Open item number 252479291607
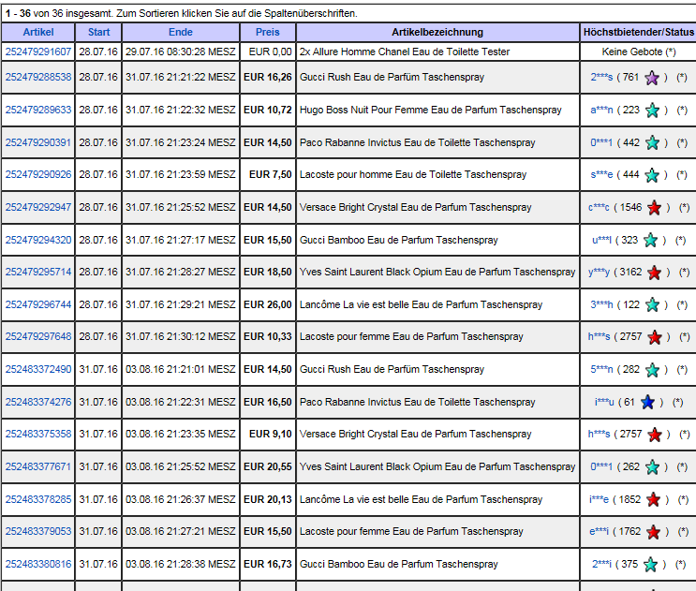 [38, 52]
